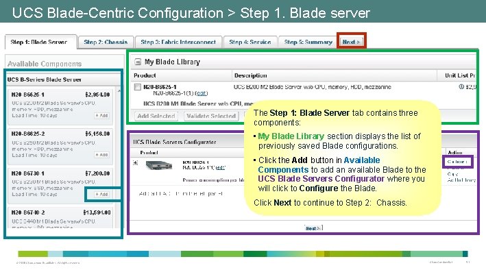
Task: Select the $7,200.00 price of N20-B6730-1
Action: pos(97,173)
